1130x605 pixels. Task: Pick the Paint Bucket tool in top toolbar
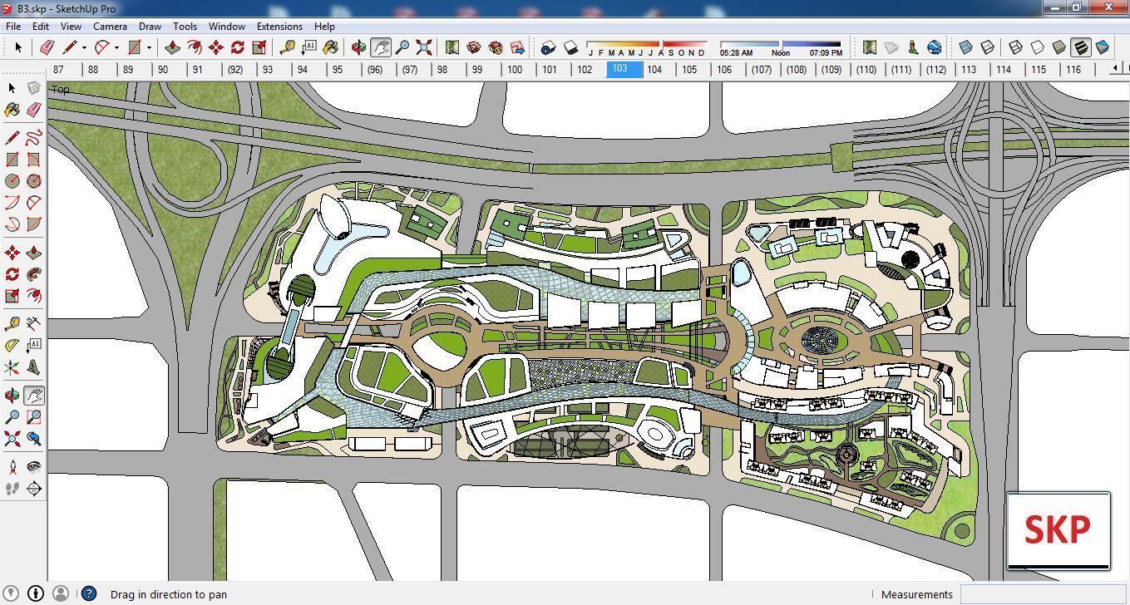pos(331,47)
